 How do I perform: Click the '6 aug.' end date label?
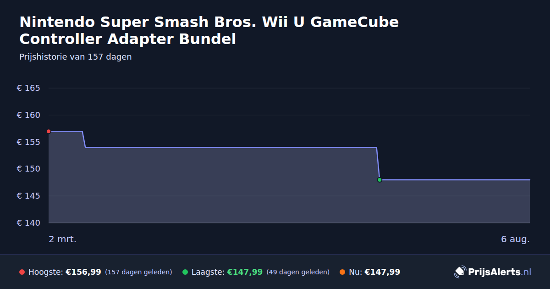(515, 239)
